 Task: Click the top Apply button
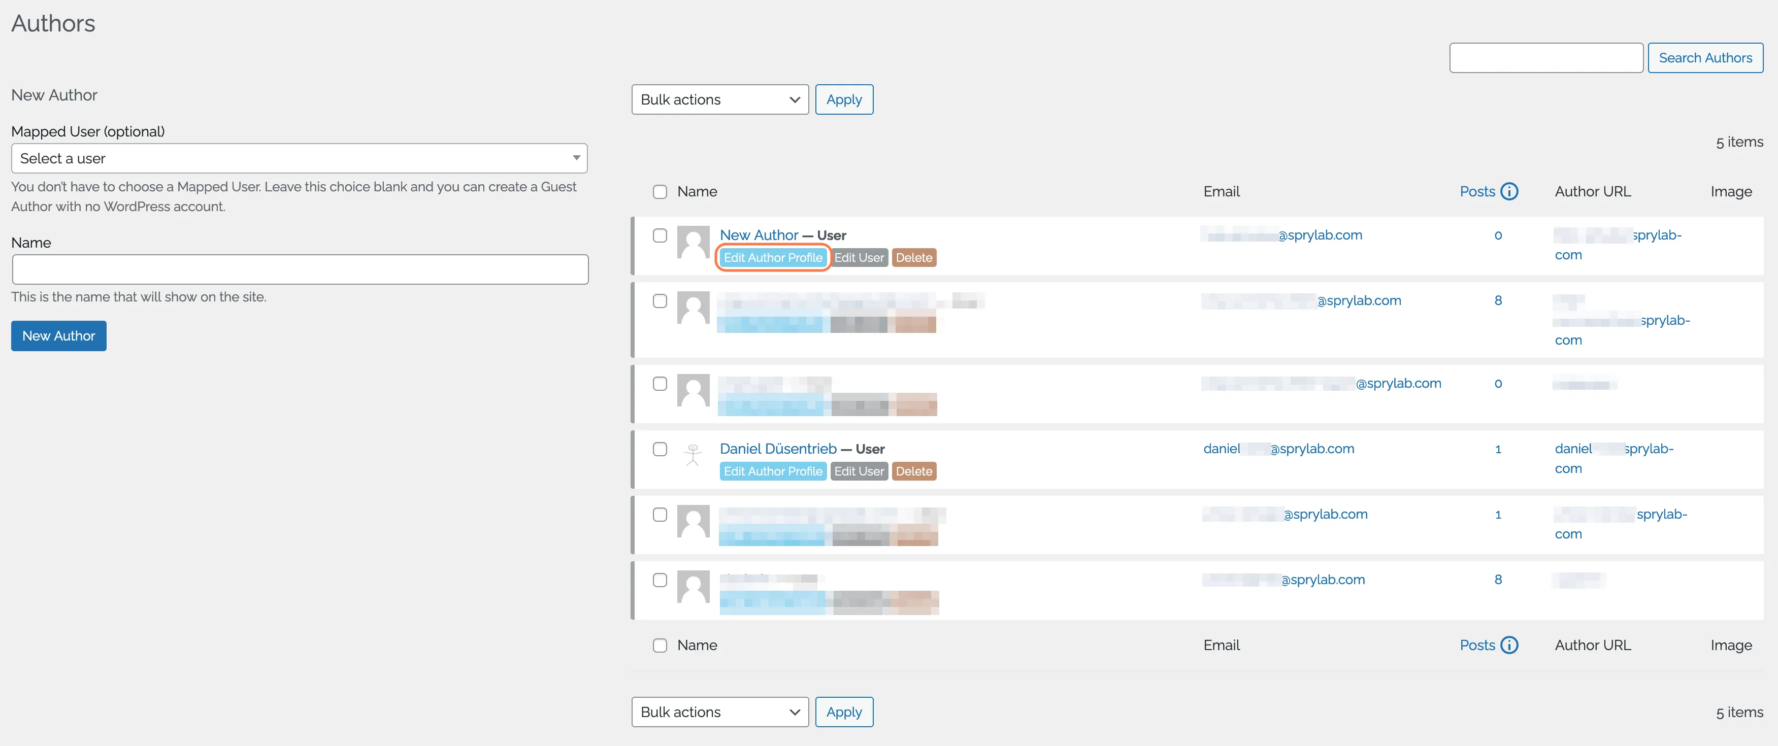(x=844, y=99)
